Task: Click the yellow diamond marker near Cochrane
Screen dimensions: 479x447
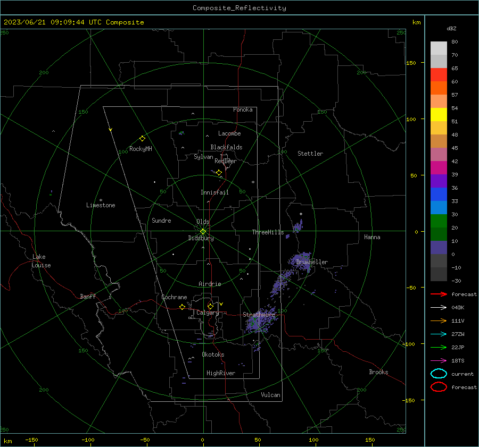Action: coord(182,307)
